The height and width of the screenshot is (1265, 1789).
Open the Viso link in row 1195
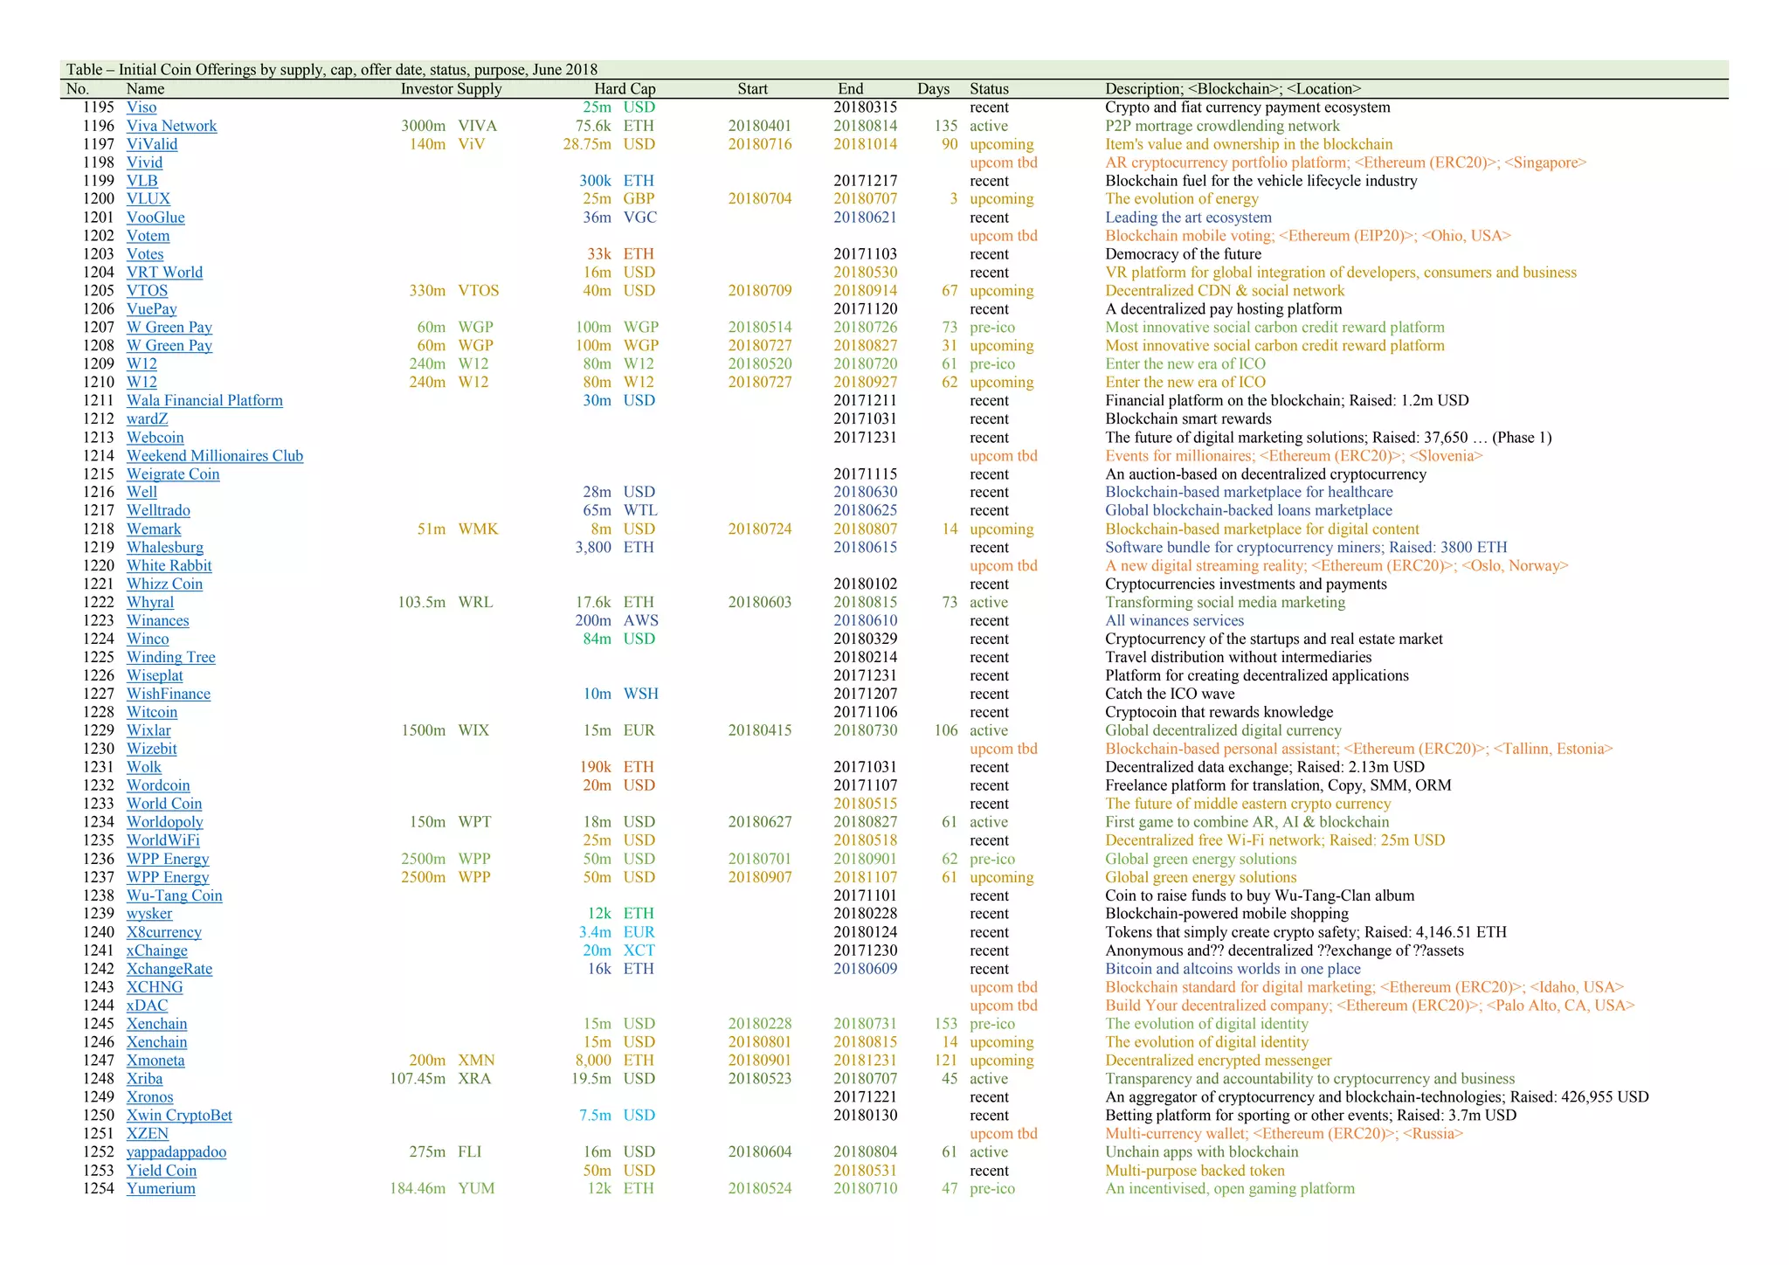tap(142, 107)
